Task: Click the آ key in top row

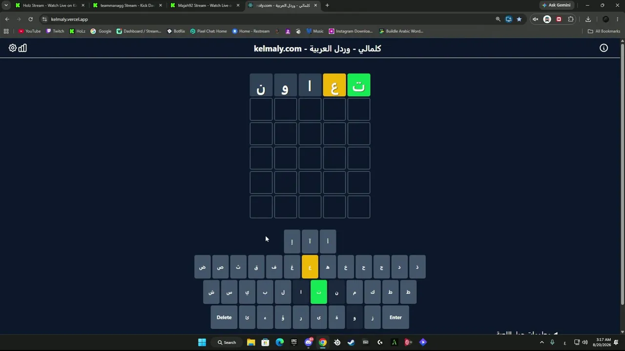Action: point(310,241)
